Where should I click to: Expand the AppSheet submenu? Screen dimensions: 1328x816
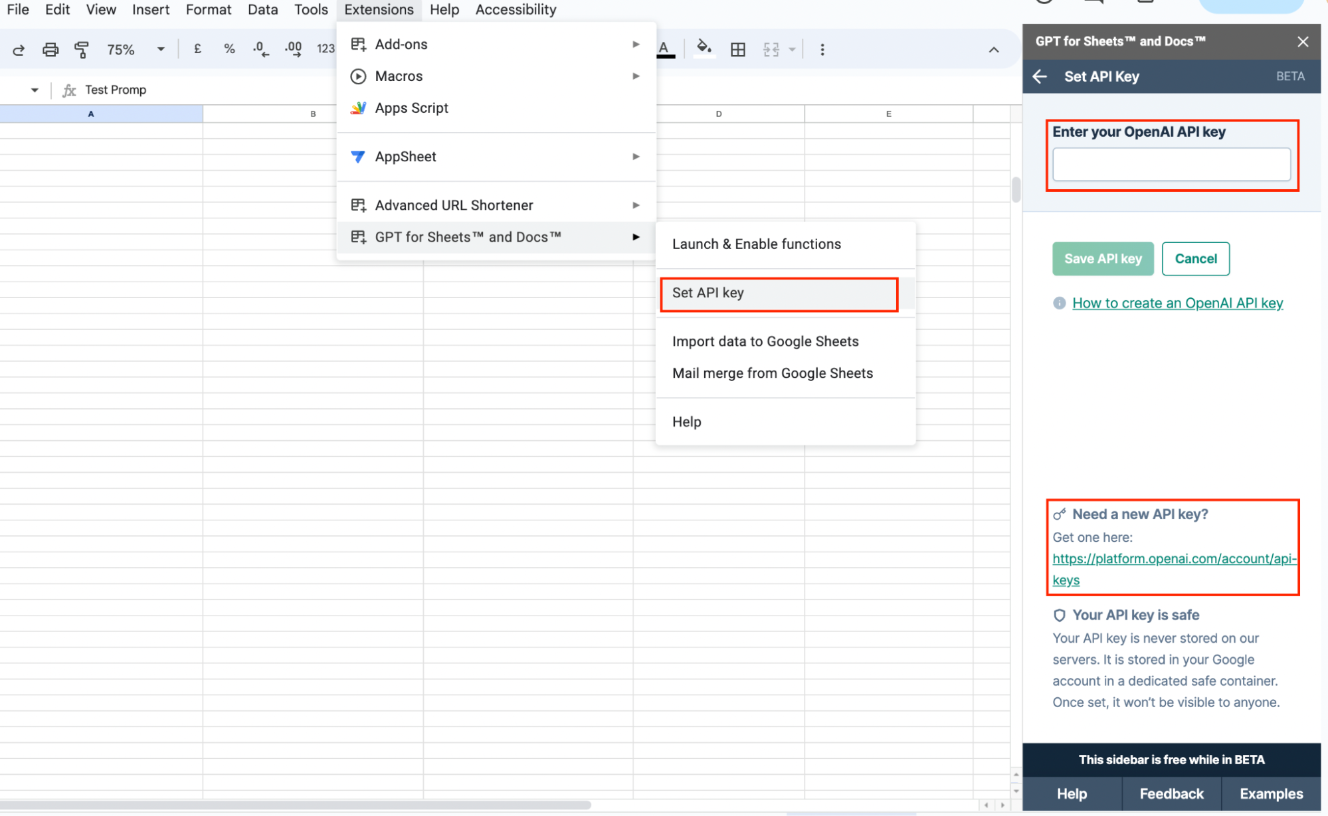click(x=496, y=157)
